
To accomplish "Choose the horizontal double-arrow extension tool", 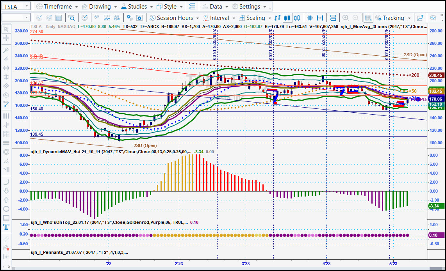I will 6,68.
